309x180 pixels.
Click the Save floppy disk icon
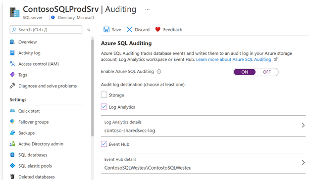click(106, 30)
